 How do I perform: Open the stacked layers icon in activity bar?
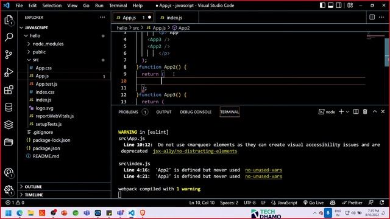click(9, 125)
